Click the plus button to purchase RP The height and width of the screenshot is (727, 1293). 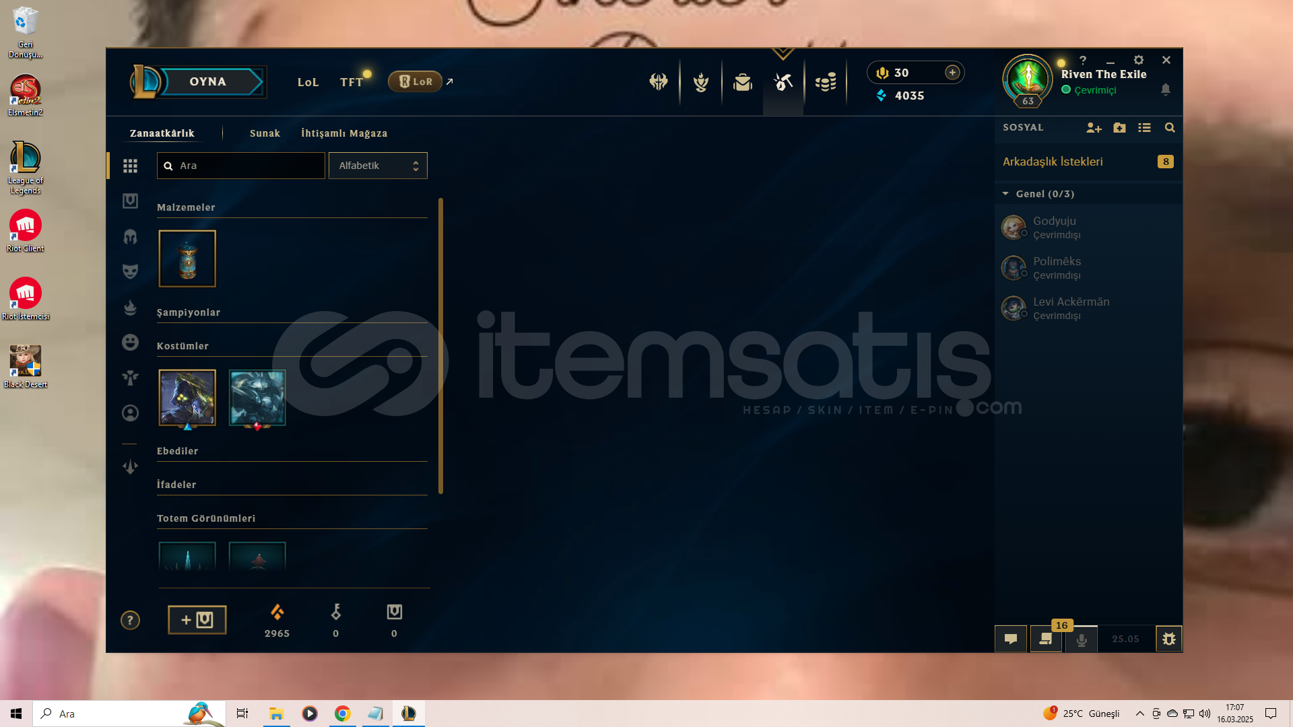[952, 73]
